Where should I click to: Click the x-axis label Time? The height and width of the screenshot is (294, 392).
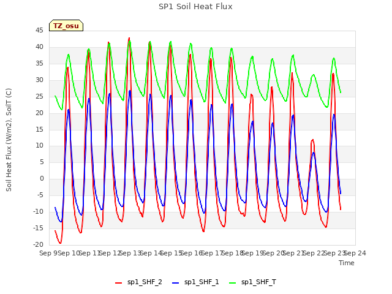tap(347, 263)
